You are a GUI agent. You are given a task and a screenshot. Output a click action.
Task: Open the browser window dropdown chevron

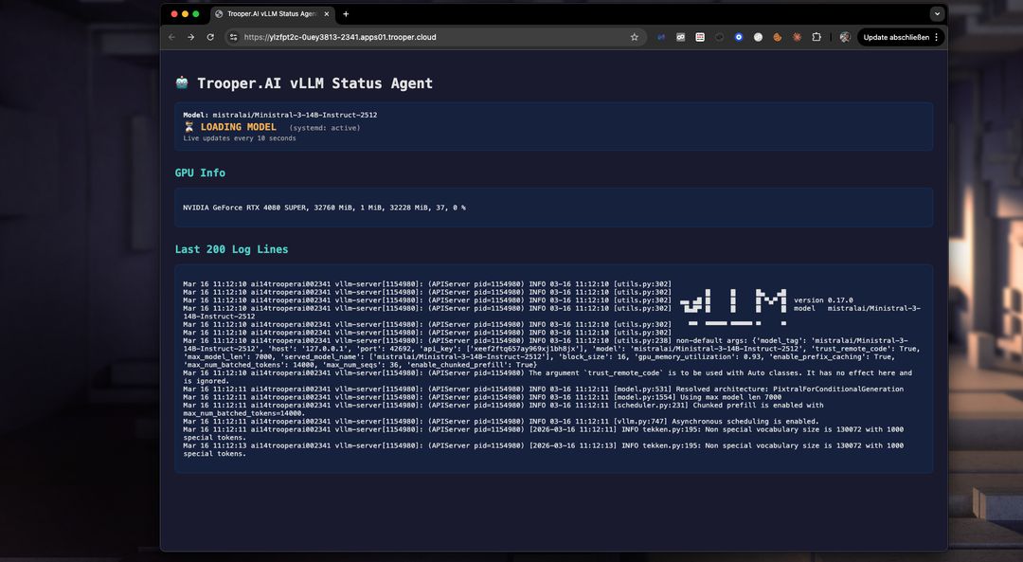[937, 13]
